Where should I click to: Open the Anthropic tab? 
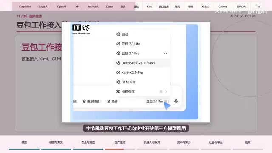(x=93, y=6)
